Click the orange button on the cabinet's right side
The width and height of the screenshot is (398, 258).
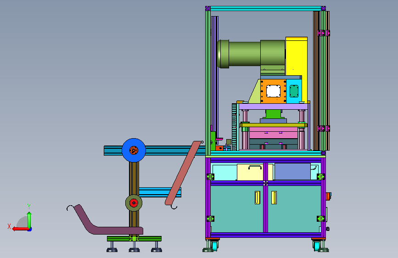coord(328,196)
